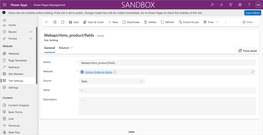This screenshot has height=135, width=263.
Task: Open Lists in the sidebar
Action: tap(11, 119)
